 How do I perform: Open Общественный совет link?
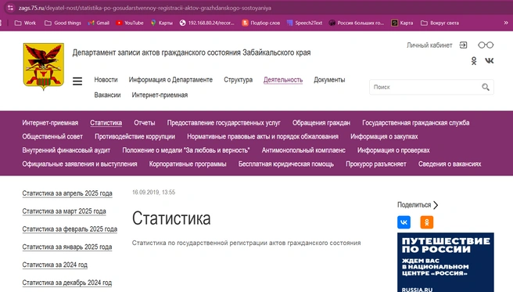(x=52, y=136)
